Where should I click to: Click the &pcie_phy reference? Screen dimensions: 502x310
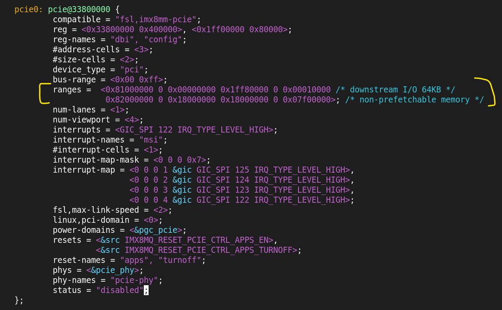(x=112, y=270)
